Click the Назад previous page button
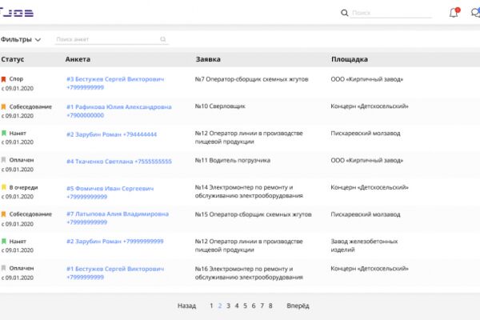The width and height of the screenshot is (480, 320). pyautogui.click(x=186, y=306)
